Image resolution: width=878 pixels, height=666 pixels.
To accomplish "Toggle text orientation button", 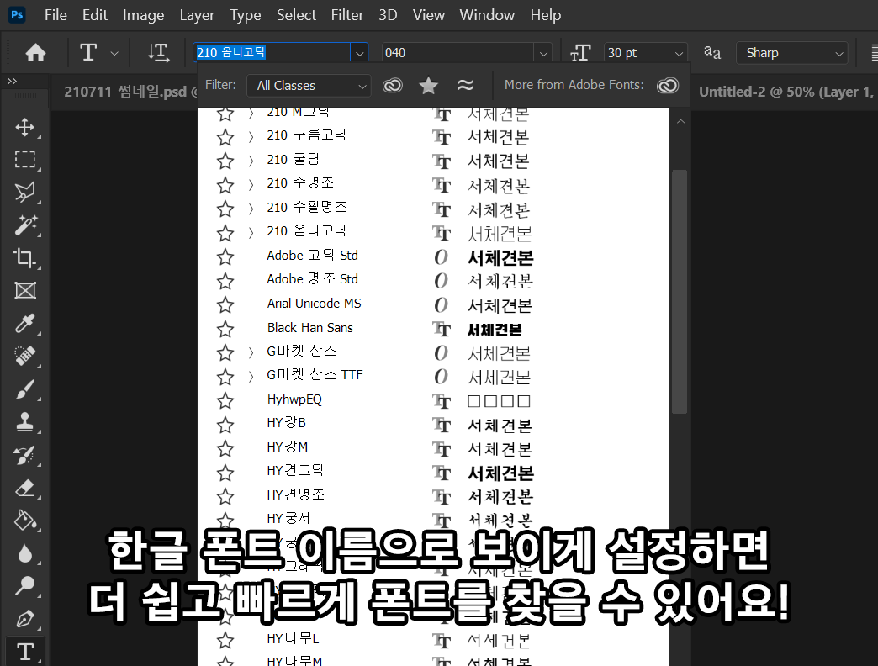I will click(158, 53).
